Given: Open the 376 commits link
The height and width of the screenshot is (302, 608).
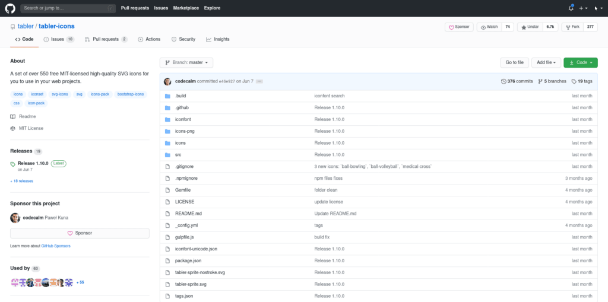Looking at the screenshot, I should coord(517,81).
